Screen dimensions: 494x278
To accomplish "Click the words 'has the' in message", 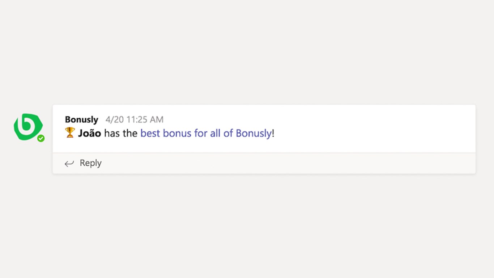I will pyautogui.click(x=120, y=133).
